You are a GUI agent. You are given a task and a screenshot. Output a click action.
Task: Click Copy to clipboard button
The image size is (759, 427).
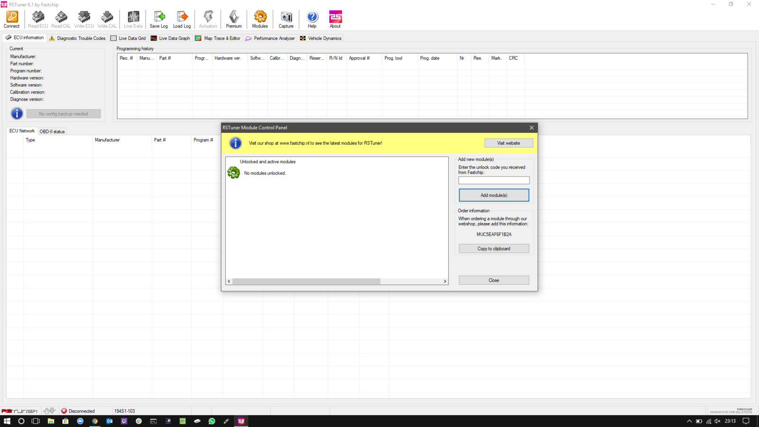[494, 249]
